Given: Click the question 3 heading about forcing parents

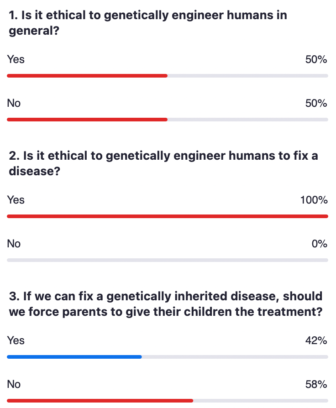Looking at the screenshot, I should click(165, 304).
